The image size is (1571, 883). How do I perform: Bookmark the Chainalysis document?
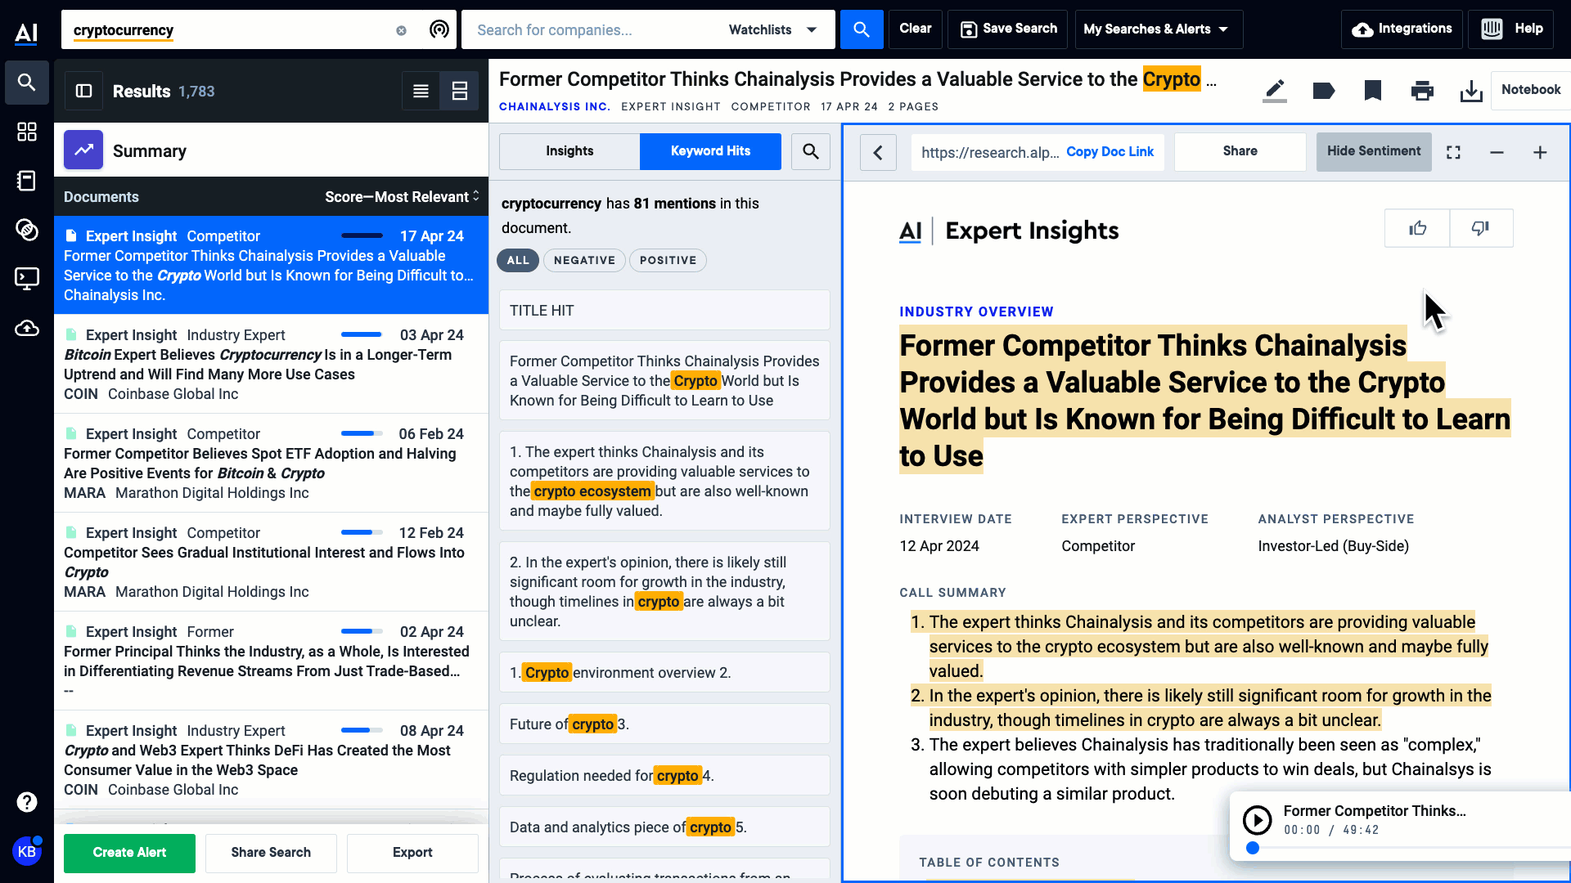[1373, 90]
